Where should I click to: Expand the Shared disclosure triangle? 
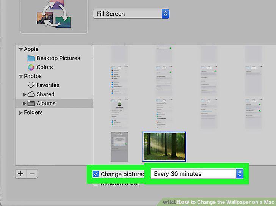(x=25, y=94)
